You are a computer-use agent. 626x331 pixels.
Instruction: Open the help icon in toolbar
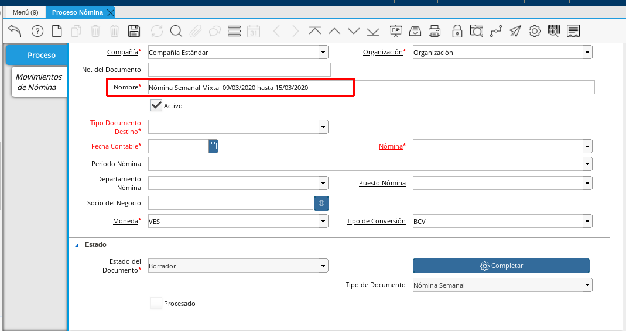(37, 31)
